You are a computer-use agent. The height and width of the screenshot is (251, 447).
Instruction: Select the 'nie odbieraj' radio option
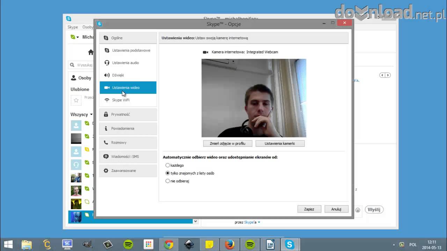point(168,181)
